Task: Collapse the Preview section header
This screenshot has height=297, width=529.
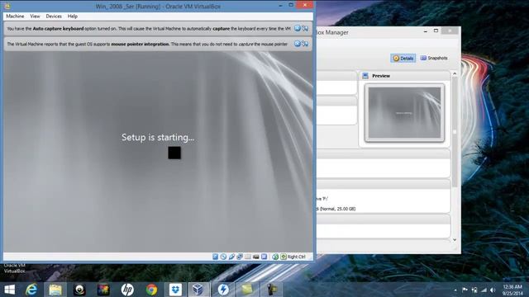Action: click(405, 76)
